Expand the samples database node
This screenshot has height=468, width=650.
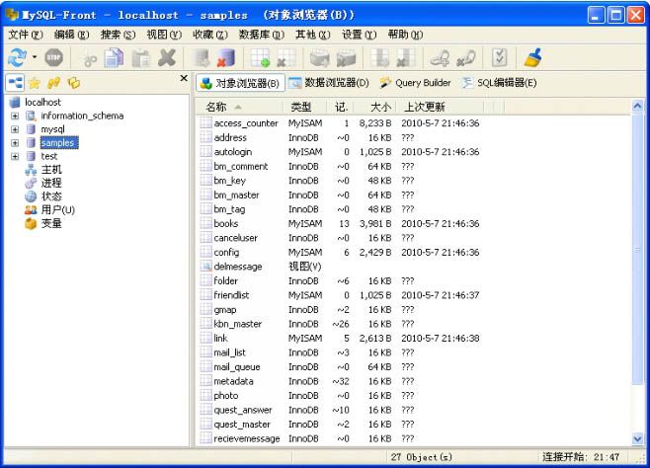coord(15,143)
